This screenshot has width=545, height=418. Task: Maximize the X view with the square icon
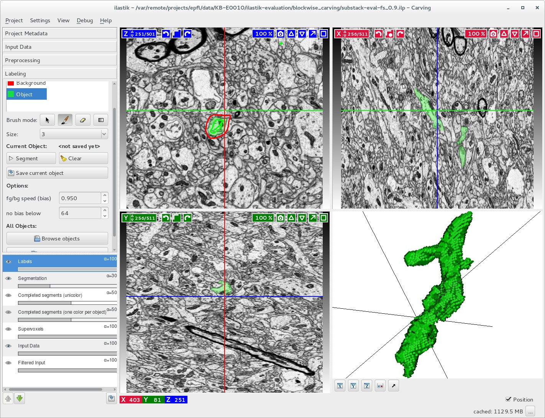(536, 34)
